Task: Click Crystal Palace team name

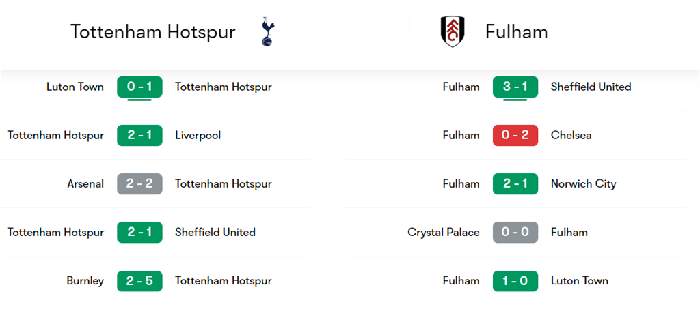Action: tap(444, 232)
